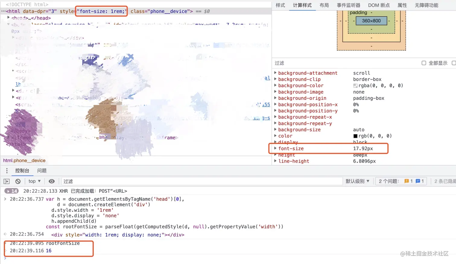Image resolution: width=456 pixels, height=264 pixels.
Task: Select the DOCTYPE html line
Action: 27,5
